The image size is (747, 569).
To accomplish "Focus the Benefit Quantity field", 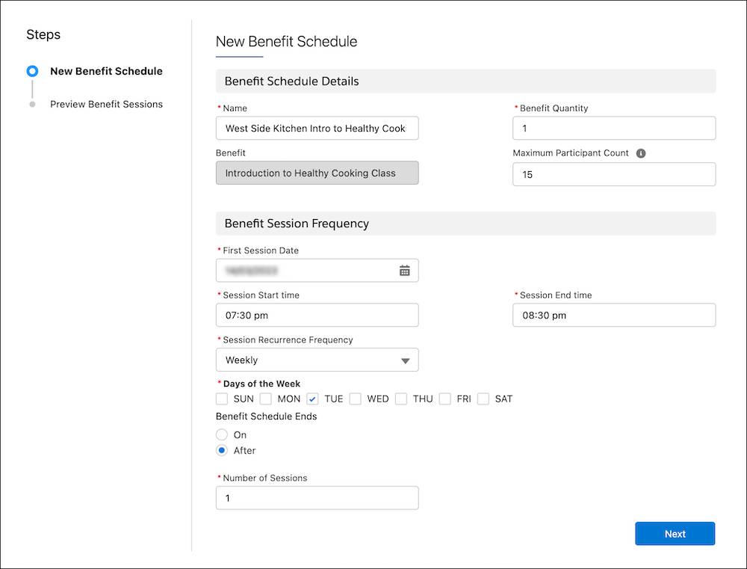I will (613, 129).
